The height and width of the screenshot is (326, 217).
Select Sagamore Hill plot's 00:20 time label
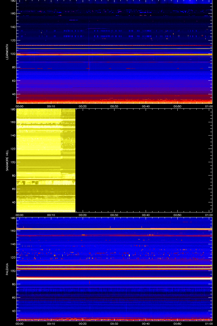(x=83, y=215)
